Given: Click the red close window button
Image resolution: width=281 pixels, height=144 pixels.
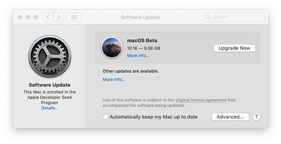Looking at the screenshot, I should point(20,17).
